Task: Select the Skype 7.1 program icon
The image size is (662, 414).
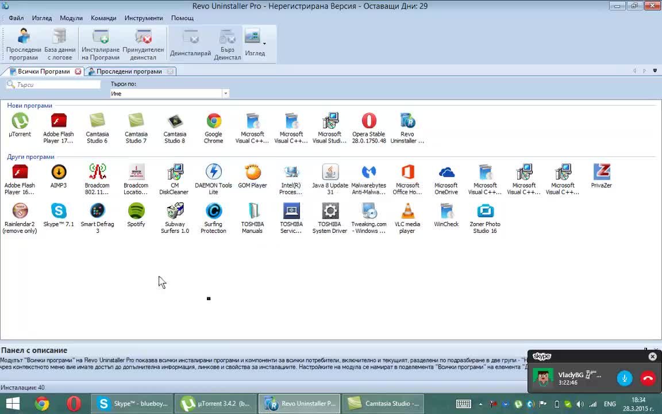Action: [x=59, y=212]
